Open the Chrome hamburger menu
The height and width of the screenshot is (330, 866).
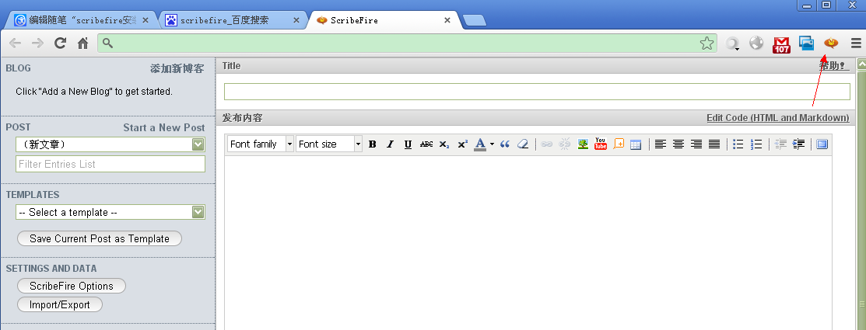[856, 43]
